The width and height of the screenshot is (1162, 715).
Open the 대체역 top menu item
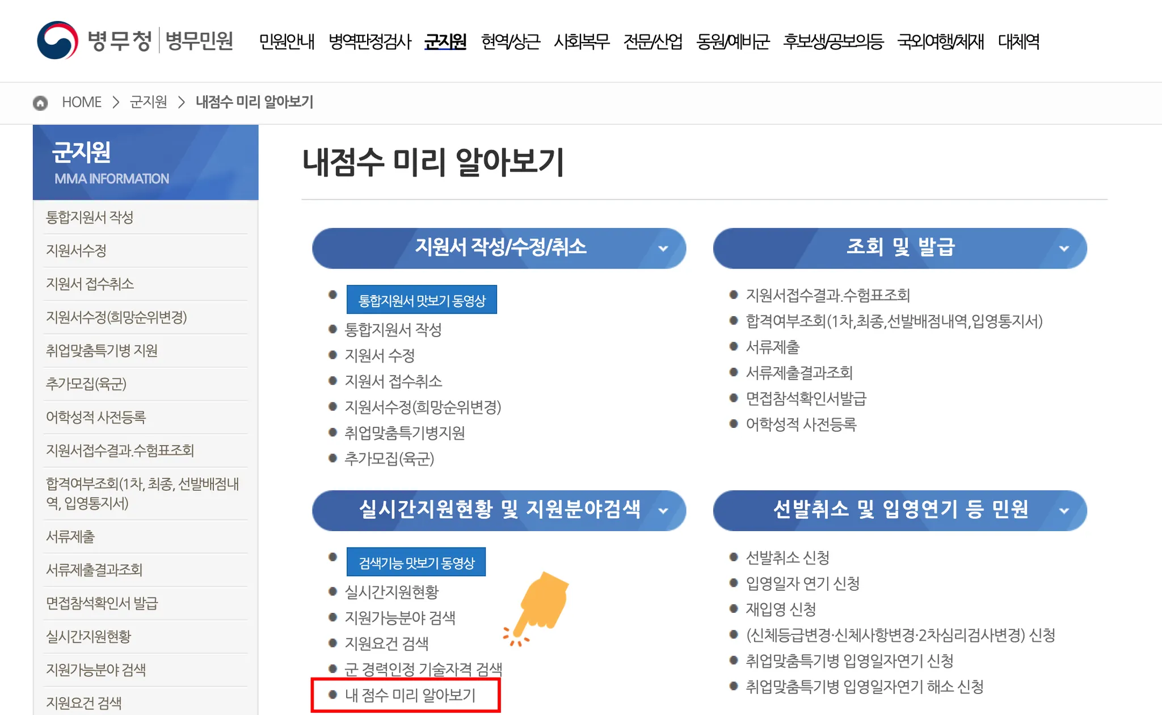[x=1018, y=41]
